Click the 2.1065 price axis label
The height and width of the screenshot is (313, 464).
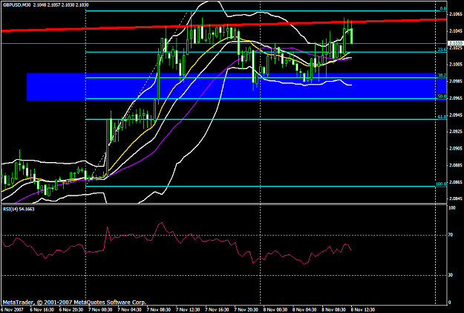(x=455, y=14)
